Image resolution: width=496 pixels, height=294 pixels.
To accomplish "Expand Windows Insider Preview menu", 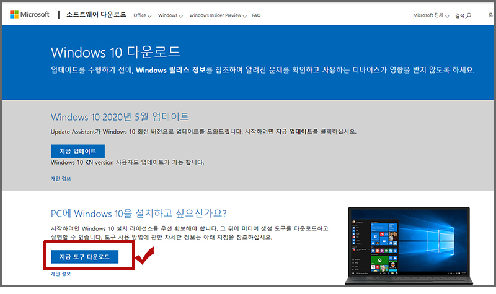I will (x=218, y=15).
